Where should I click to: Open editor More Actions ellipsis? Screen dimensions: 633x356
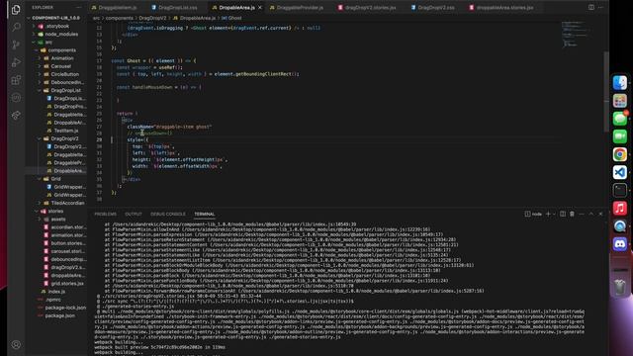pos(600,7)
